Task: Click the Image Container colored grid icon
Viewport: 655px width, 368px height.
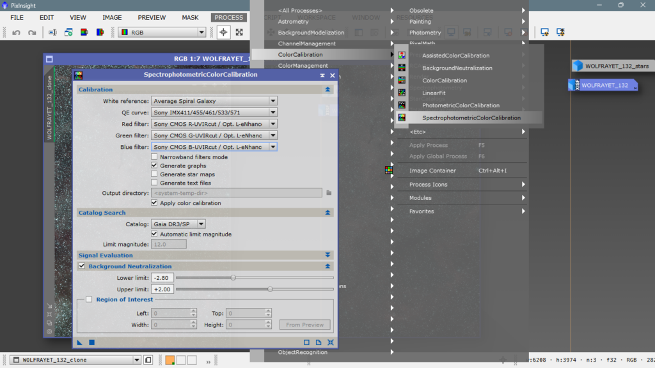Action: point(389,170)
